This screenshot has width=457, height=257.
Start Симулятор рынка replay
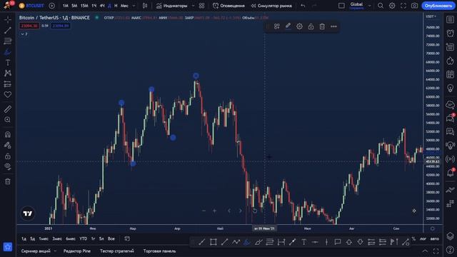271,6
